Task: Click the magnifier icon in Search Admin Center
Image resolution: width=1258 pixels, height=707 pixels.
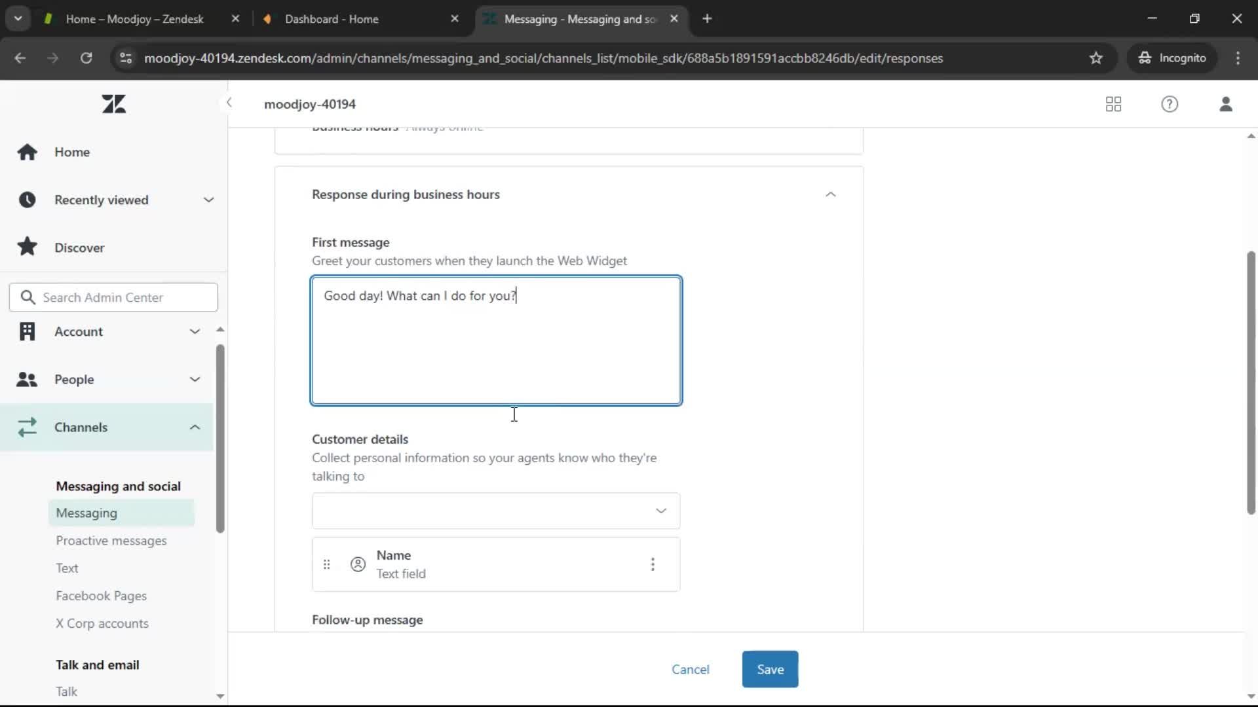Action: pyautogui.click(x=28, y=297)
